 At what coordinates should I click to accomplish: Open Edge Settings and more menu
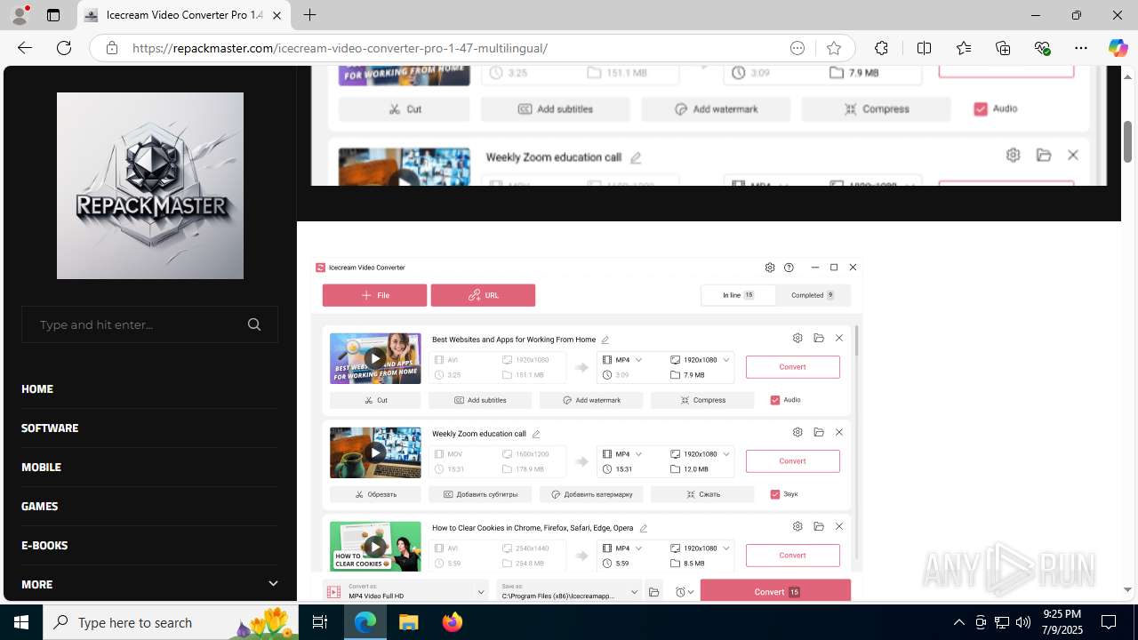click(1081, 48)
